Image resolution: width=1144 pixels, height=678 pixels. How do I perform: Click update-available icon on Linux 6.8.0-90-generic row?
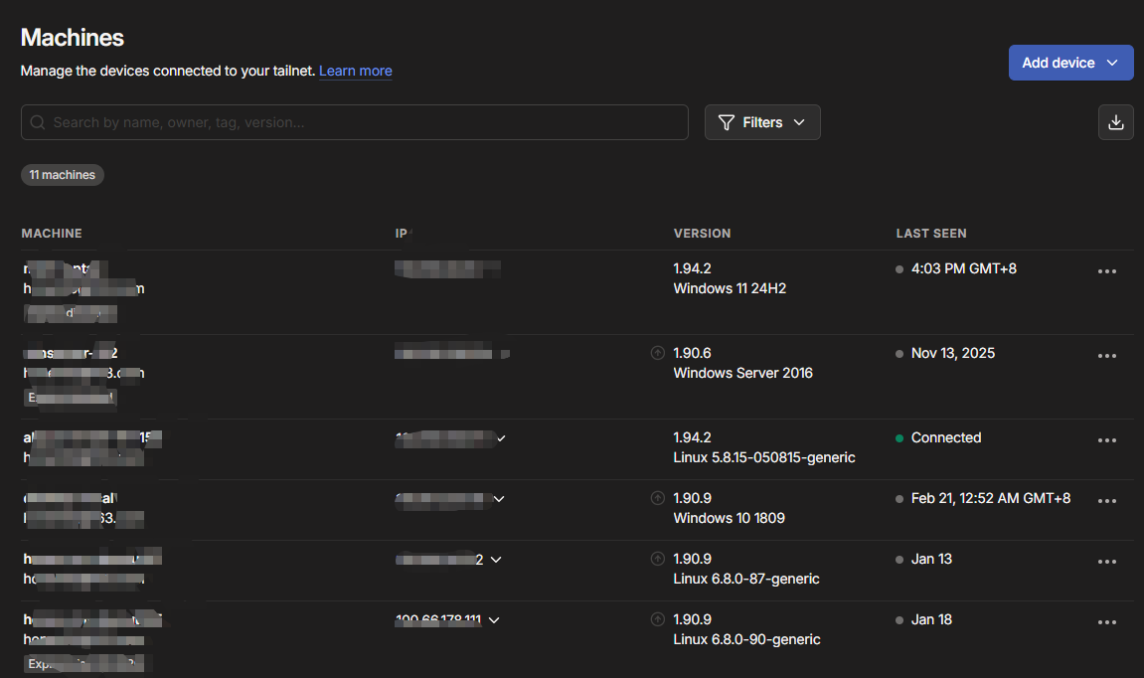pyautogui.click(x=657, y=619)
